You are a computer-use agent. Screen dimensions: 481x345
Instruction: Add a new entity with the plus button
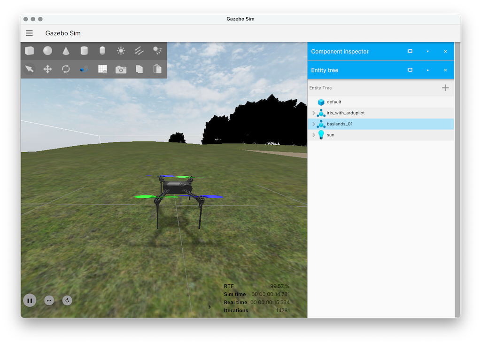point(445,87)
